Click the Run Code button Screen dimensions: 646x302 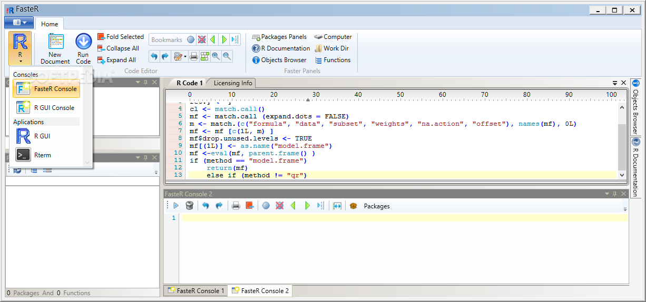(83, 48)
